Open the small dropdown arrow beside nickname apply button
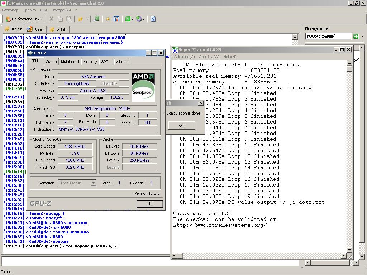This screenshot has height=275, width=367. 362,37
